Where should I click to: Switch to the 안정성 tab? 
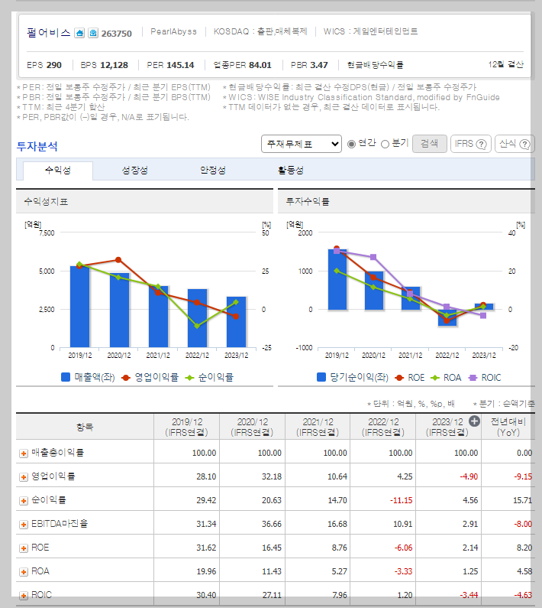[x=212, y=171]
